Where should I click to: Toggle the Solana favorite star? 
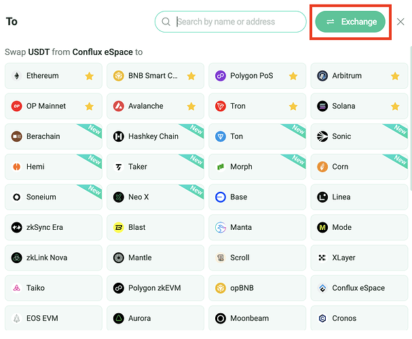click(395, 106)
